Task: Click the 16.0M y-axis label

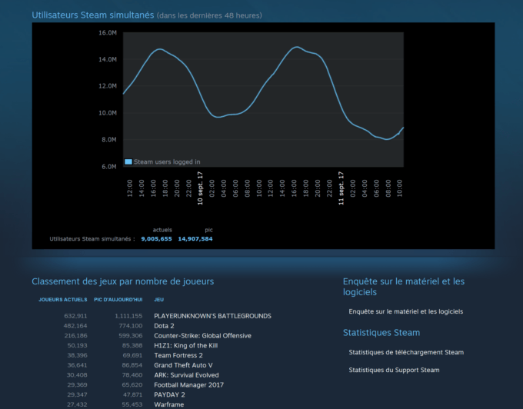Action: pyautogui.click(x=108, y=32)
